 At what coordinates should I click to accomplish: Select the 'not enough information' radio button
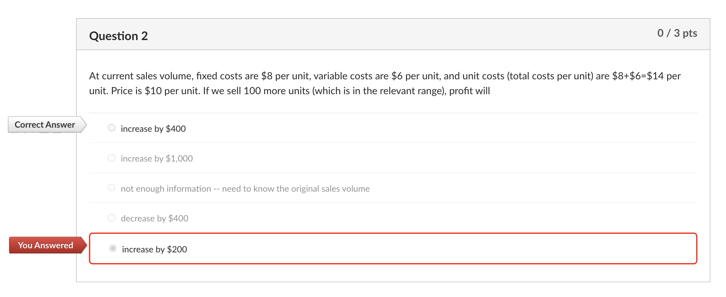tap(111, 187)
